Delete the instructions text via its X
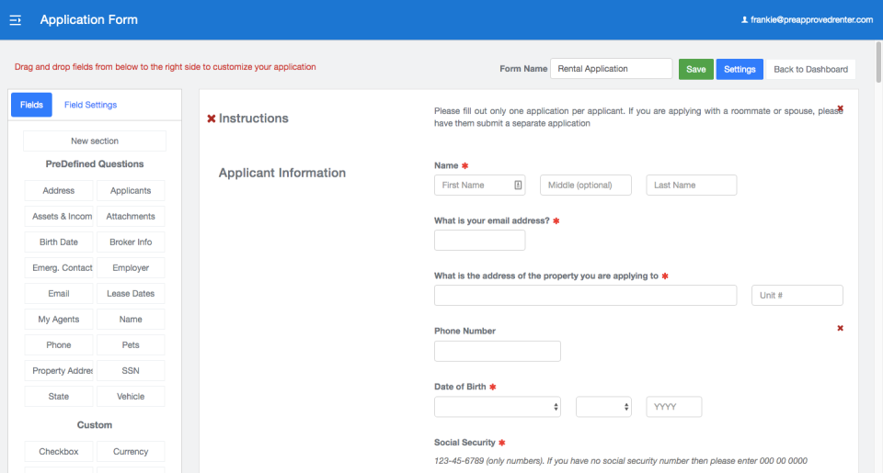Image resolution: width=883 pixels, height=473 pixels. [x=840, y=108]
